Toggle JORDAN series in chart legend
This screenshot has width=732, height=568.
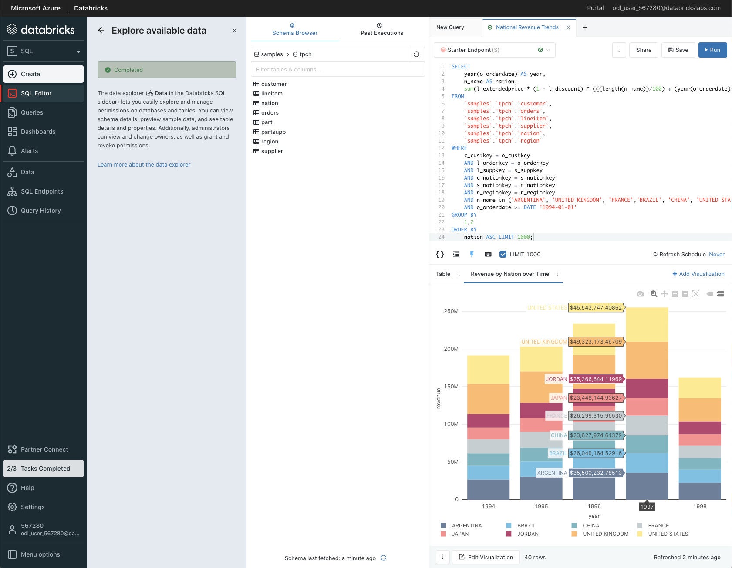click(x=522, y=534)
